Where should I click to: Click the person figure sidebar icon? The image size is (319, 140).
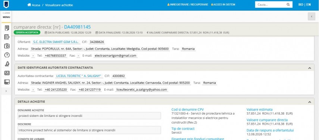tap(7, 64)
